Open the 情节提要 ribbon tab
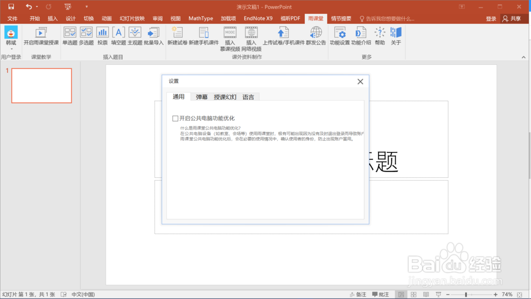531x299 pixels. pyautogui.click(x=341, y=19)
